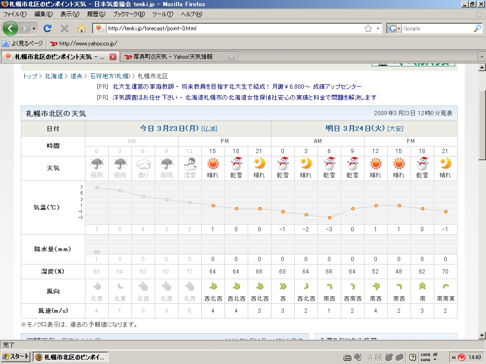Bookmark this page with the star icon
The height and width of the screenshot is (364, 486).
click(x=368, y=28)
